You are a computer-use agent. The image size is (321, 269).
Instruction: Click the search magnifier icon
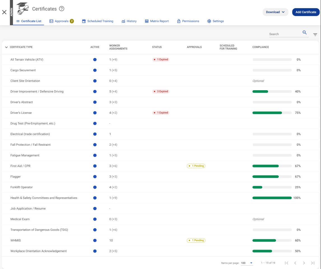point(304,33)
